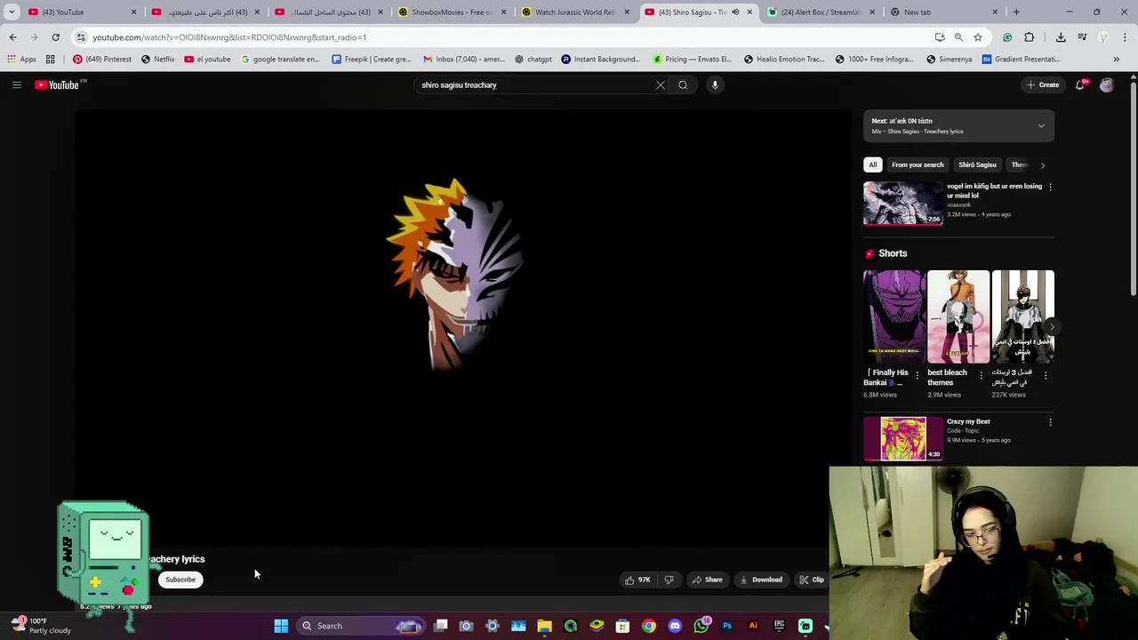This screenshot has width=1138, height=640.
Task: Like the video with 97K likes
Action: tap(637, 580)
